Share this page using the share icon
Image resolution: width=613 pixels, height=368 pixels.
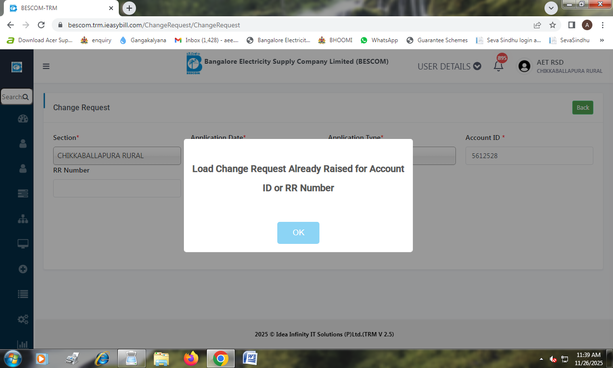(x=537, y=25)
